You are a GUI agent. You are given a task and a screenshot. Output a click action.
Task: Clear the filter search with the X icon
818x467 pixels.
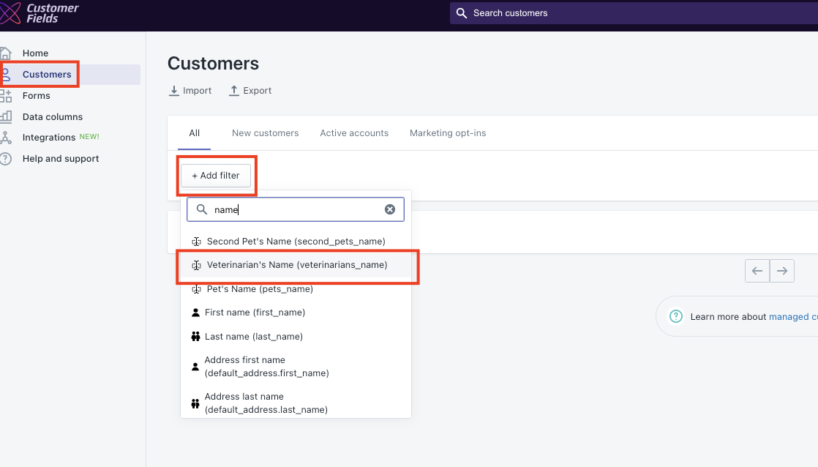pos(390,209)
